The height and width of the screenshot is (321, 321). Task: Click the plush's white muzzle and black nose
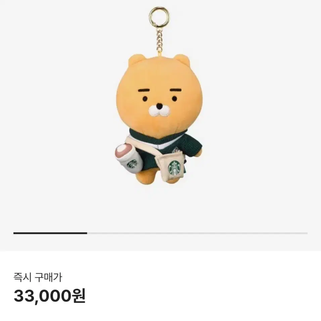click(x=159, y=110)
